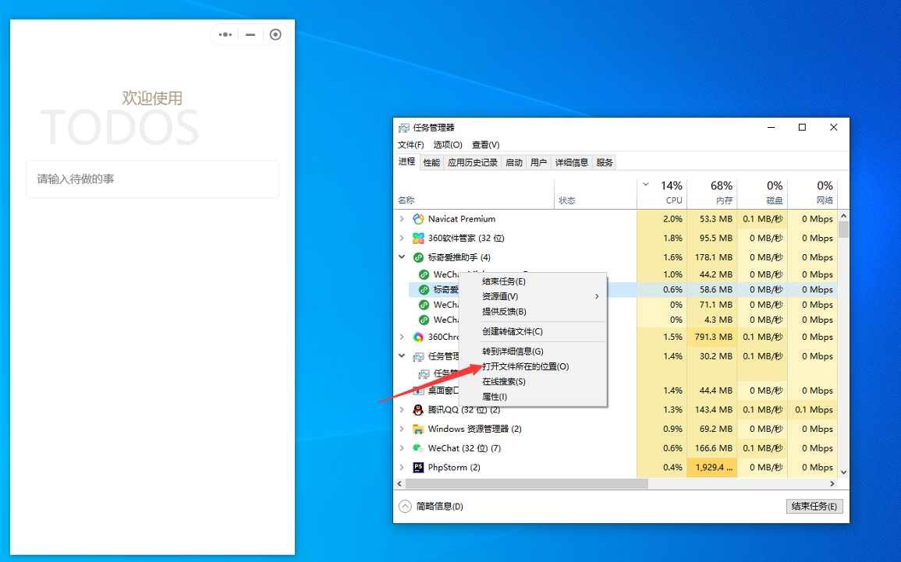Click the scroll-down arrow of the process list
Viewport: 901px width, 562px height.
tap(843, 472)
